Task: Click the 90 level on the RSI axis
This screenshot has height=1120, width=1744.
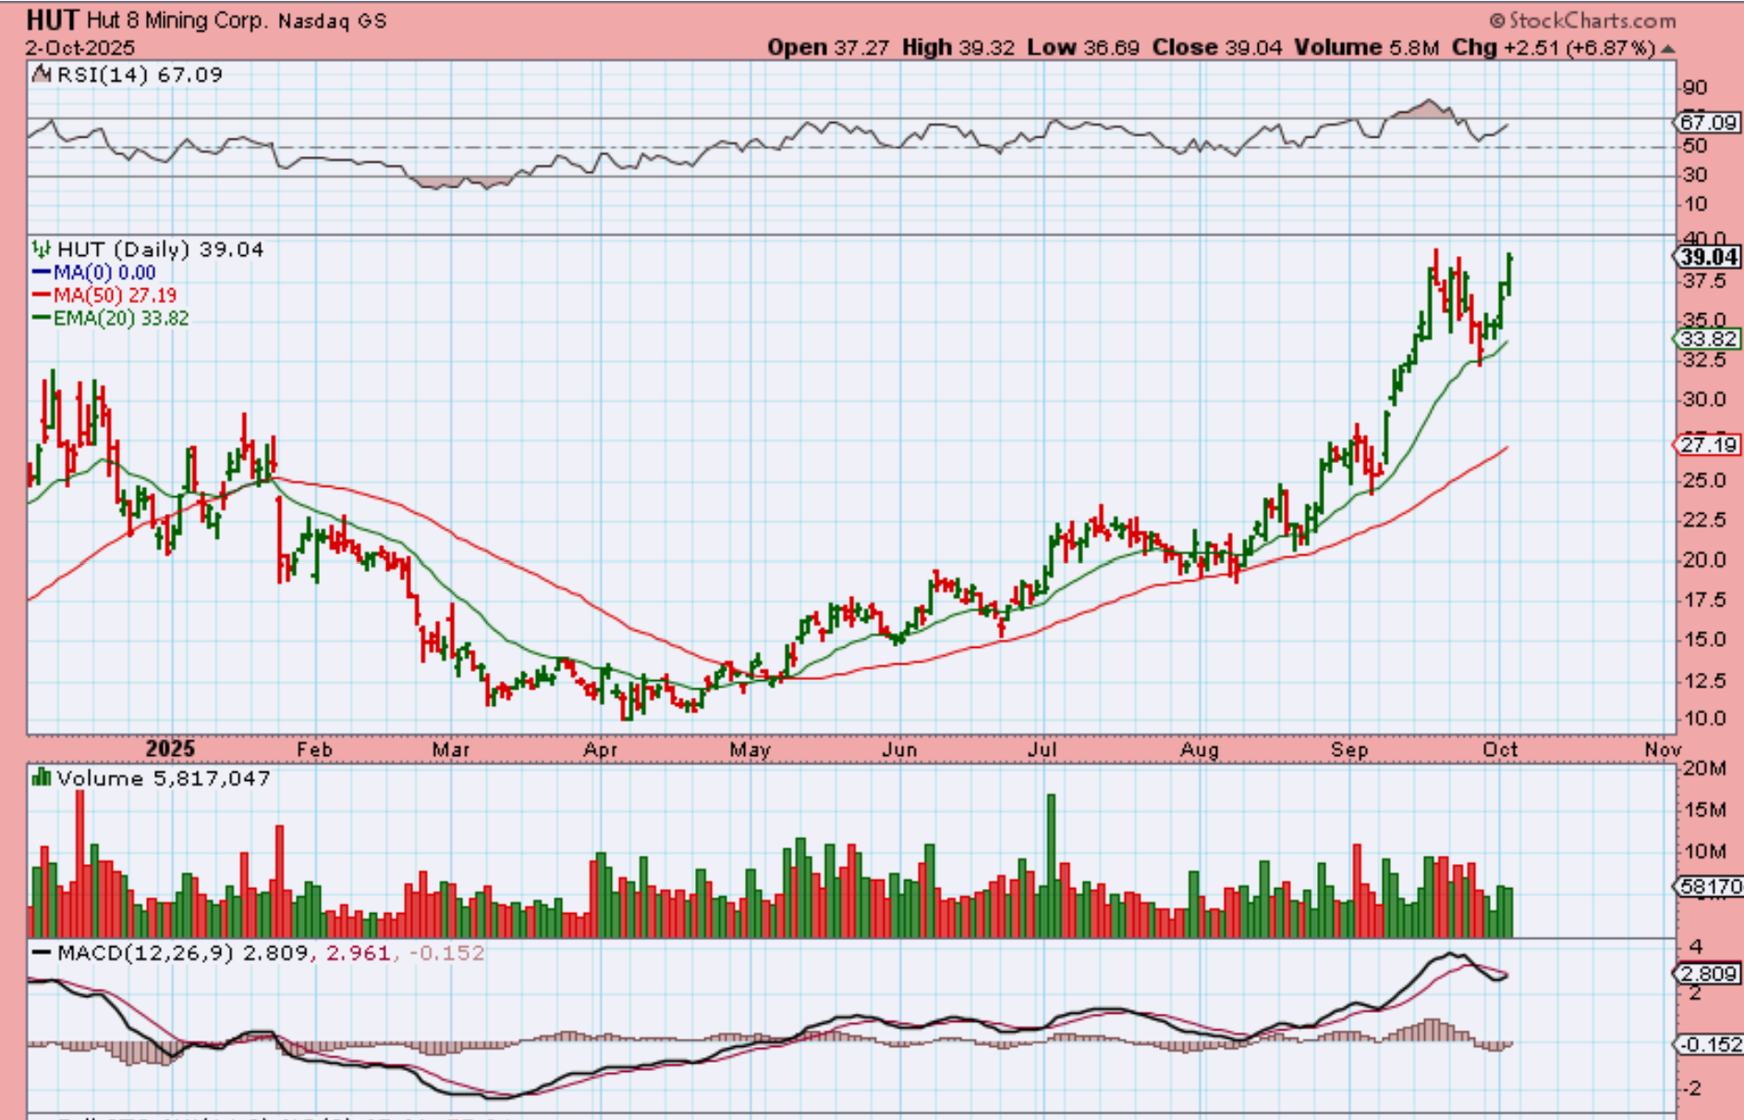Action: pos(1695,88)
